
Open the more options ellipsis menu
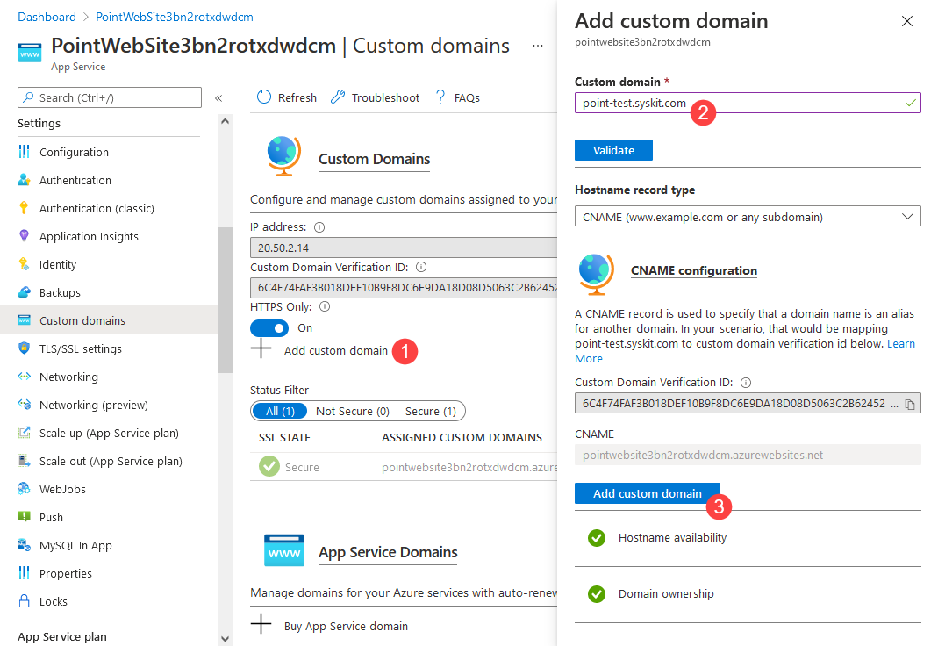[536, 47]
